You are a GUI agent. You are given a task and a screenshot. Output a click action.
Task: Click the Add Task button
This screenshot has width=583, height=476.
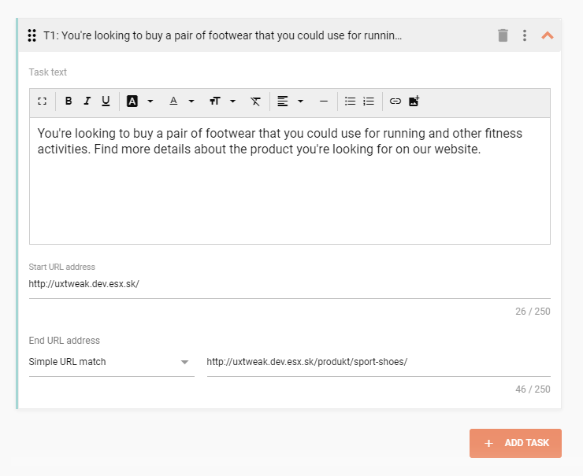coord(515,443)
